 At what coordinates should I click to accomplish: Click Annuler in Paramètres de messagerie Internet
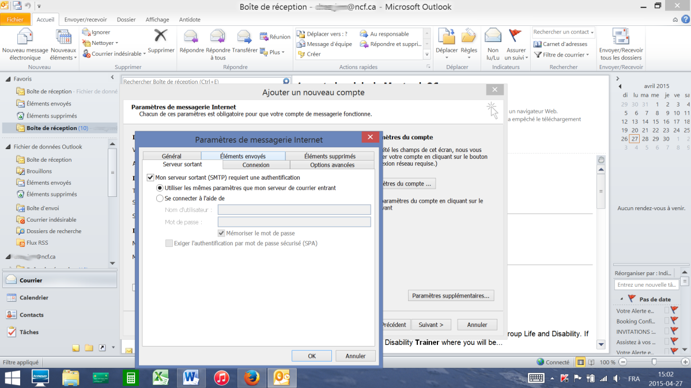355,356
